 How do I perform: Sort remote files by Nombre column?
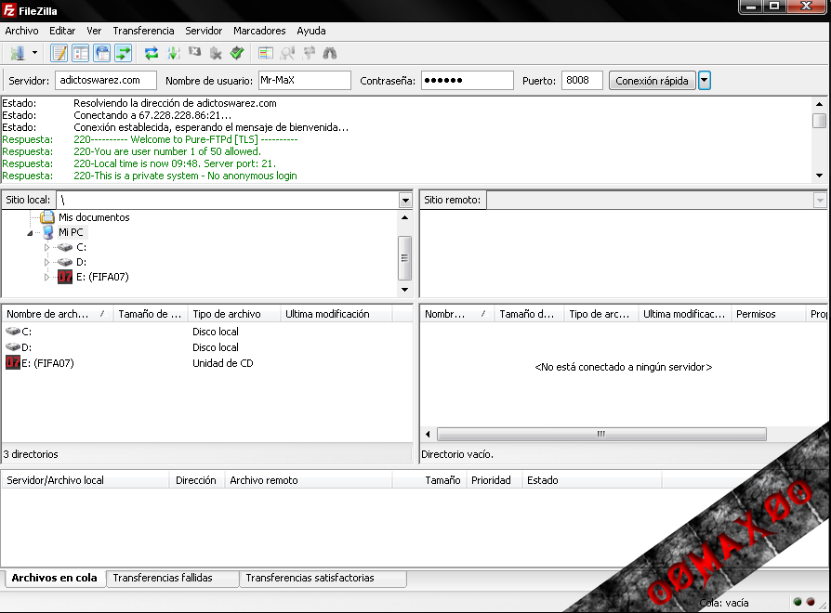tap(456, 314)
